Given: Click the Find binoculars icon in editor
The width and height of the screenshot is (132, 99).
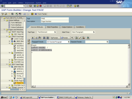Looking at the screenshot, I should (44, 38).
